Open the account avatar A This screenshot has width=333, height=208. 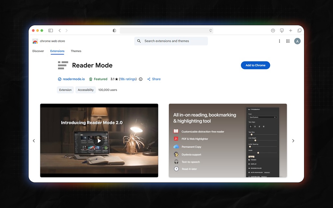(297, 41)
